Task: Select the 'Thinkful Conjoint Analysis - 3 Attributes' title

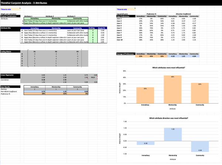Action: [x=24, y=3]
